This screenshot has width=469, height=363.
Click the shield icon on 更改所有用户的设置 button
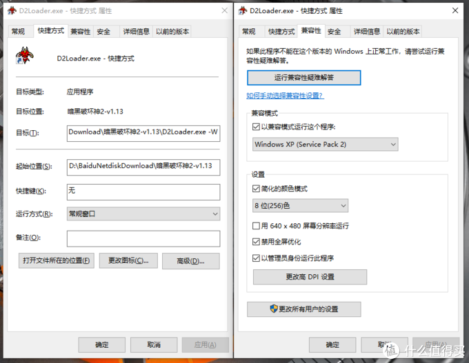click(274, 309)
